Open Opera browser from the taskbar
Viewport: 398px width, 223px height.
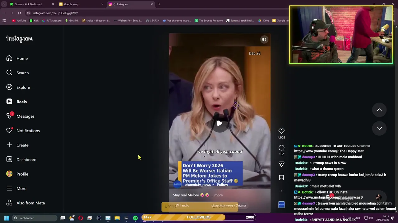click(x=81, y=218)
